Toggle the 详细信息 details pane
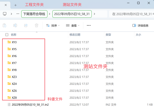Image resolution: width=154 pixels, height=112 pixels. coord(140,26)
